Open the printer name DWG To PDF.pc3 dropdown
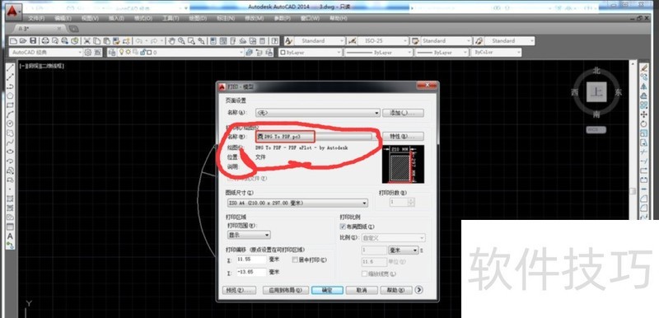The image size is (659, 318). point(314,137)
